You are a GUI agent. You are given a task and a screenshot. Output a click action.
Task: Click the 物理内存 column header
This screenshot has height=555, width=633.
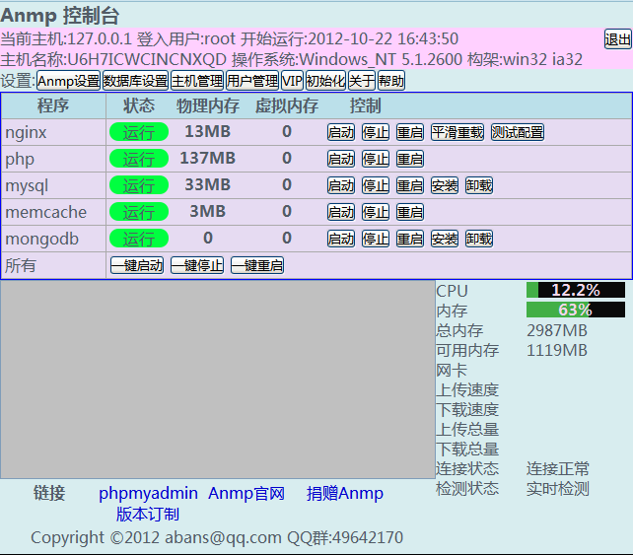coord(208,105)
